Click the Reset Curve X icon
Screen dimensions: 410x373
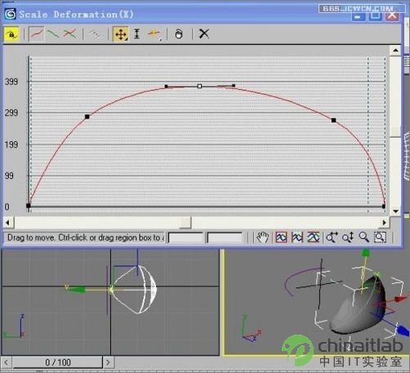click(204, 34)
